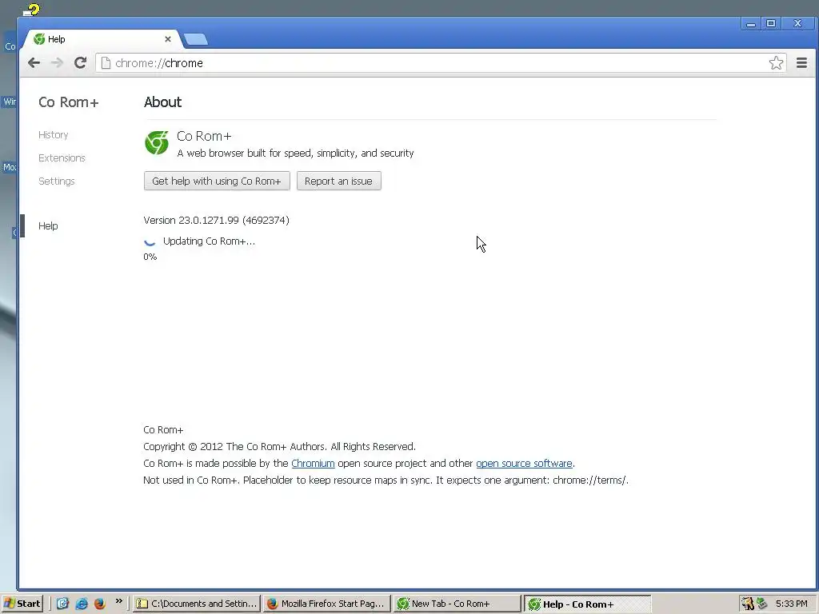Open the Windows Start menu
Screen dimensions: 819x614
22,604
